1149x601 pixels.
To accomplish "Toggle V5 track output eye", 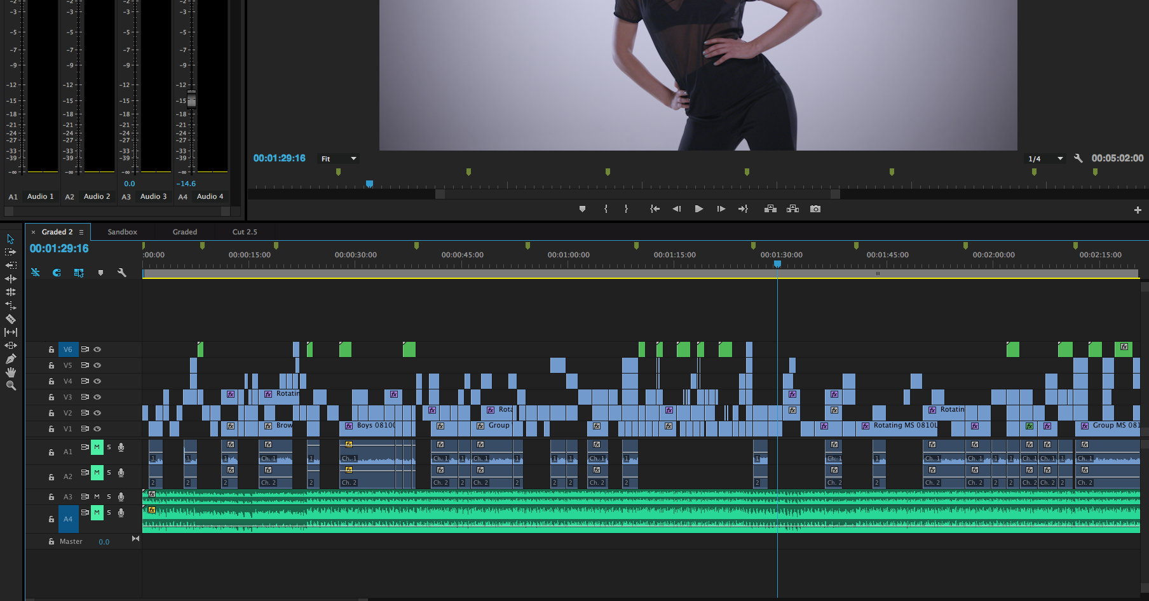I will tap(97, 365).
